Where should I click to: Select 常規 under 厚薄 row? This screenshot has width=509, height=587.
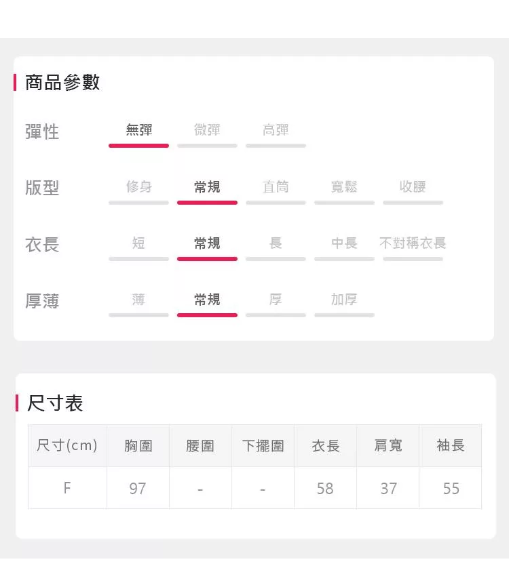[x=207, y=300]
